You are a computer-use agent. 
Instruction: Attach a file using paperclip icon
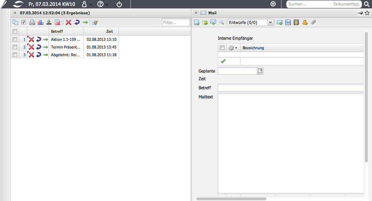click(313, 23)
